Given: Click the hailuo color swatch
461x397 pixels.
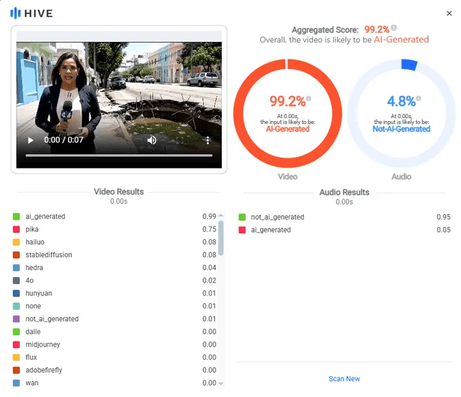Looking at the screenshot, I should (17, 242).
